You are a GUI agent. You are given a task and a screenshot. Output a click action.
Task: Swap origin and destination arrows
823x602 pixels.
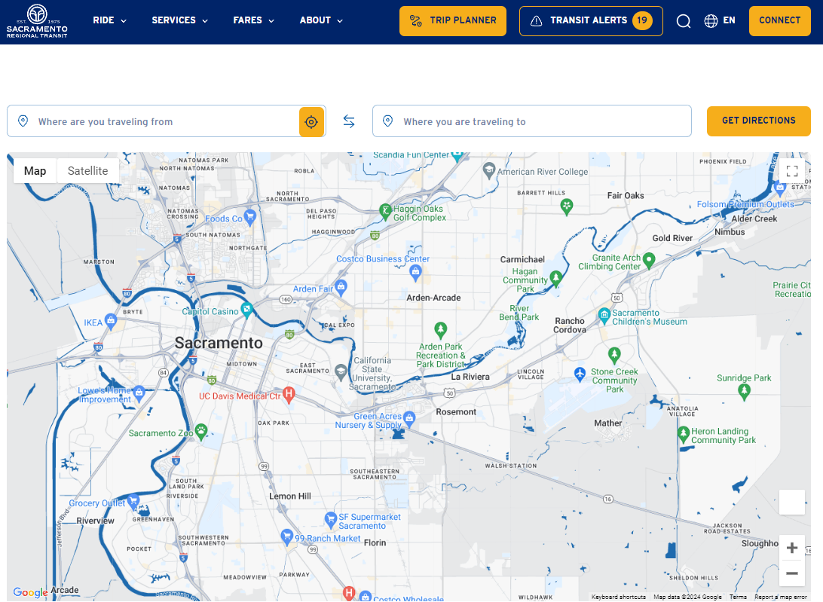pos(349,122)
